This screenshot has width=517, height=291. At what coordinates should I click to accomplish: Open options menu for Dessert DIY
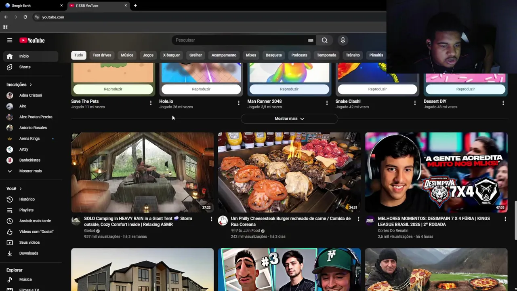[503, 103]
